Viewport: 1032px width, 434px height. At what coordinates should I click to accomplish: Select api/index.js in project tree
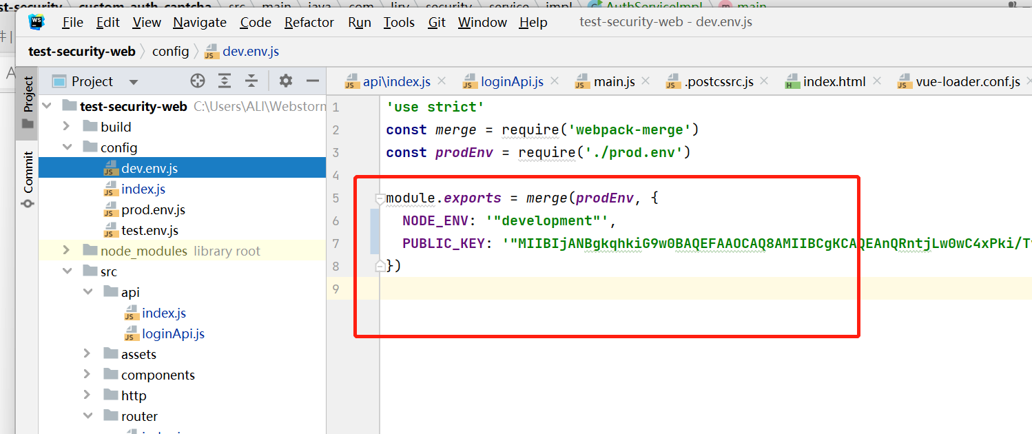point(182,313)
